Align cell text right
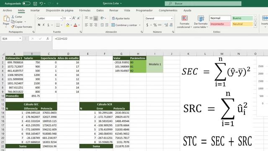 (96, 25)
